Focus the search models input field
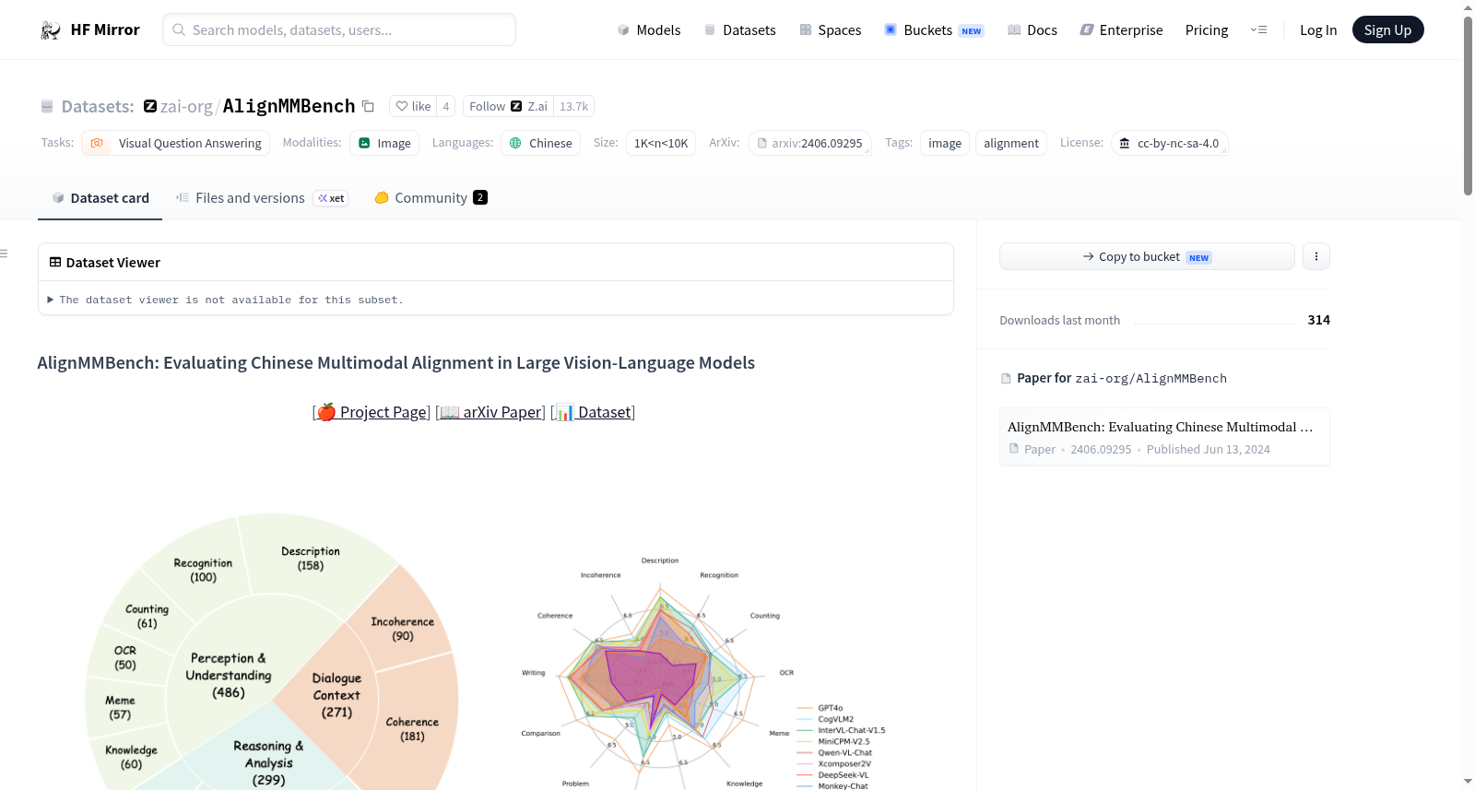The height and width of the screenshot is (790, 1475). tap(339, 29)
